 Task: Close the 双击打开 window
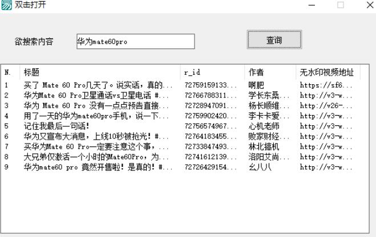(370, 5)
